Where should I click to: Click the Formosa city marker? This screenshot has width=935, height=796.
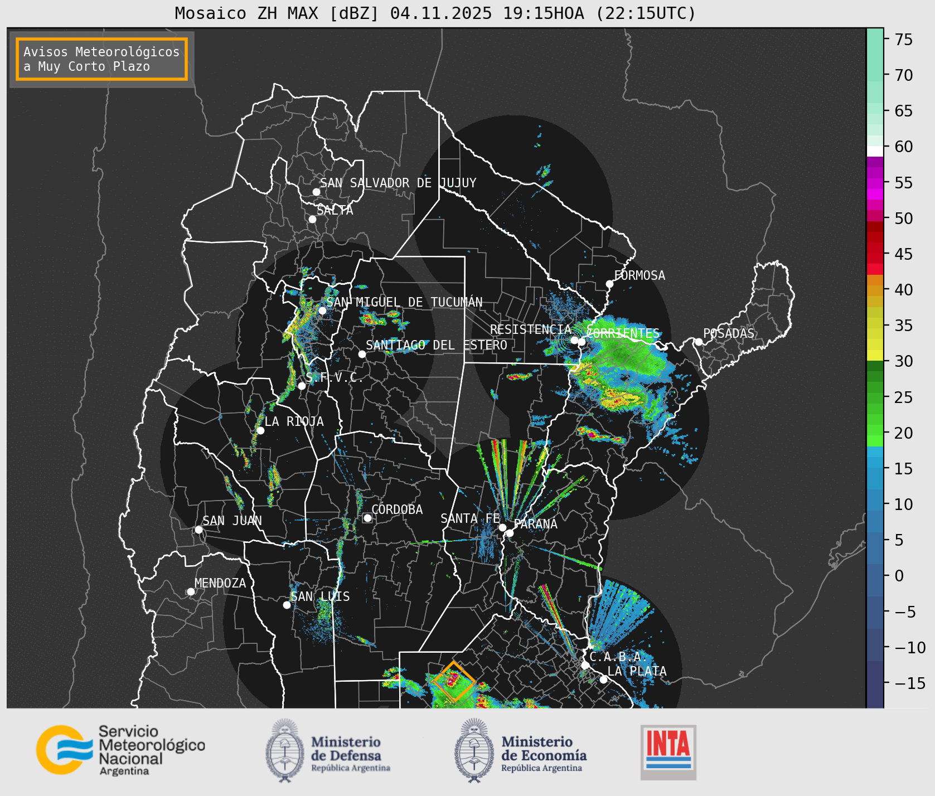(x=610, y=284)
